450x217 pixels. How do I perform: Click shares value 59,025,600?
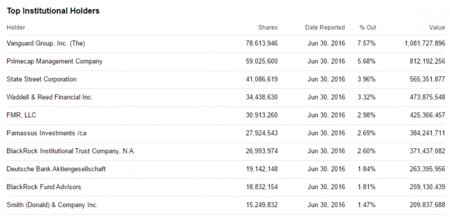tap(261, 61)
